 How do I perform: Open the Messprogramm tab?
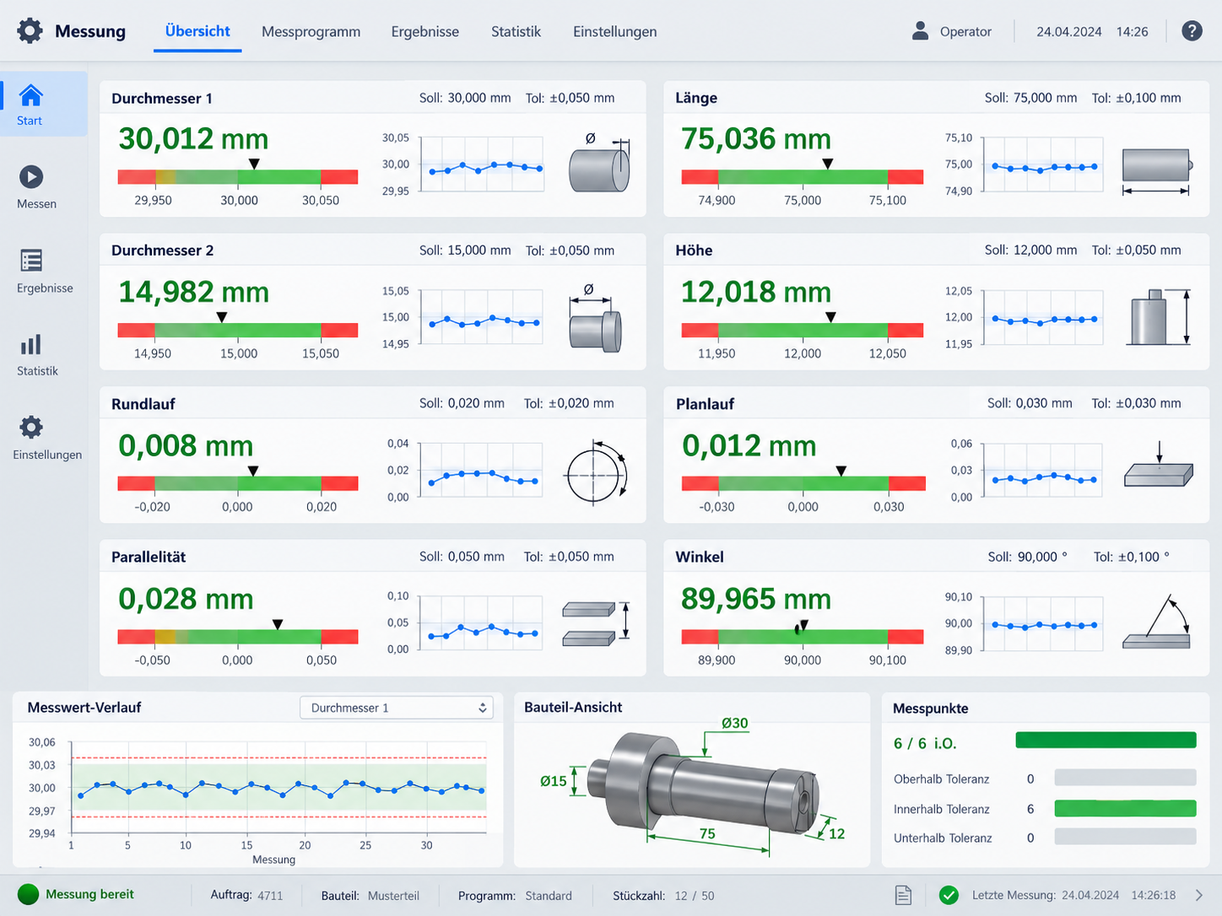311,31
